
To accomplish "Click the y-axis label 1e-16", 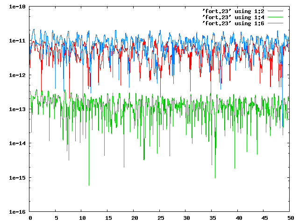I will click(x=17, y=212).
